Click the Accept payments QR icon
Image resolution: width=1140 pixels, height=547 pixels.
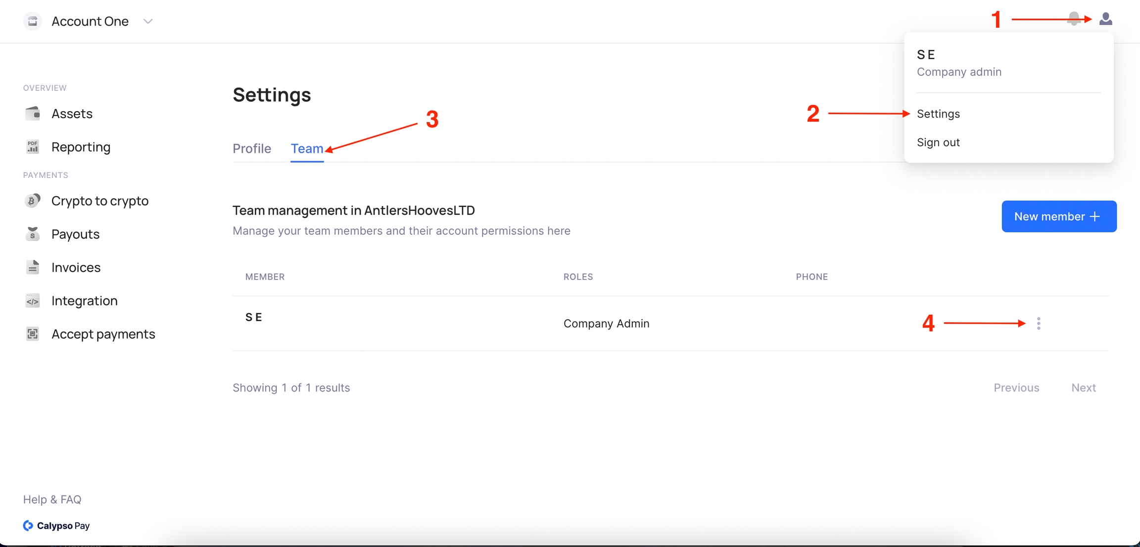(x=33, y=334)
